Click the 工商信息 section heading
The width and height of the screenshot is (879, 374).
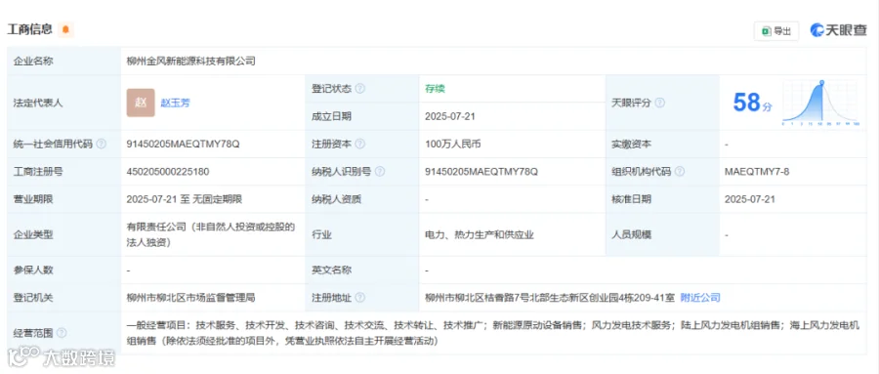[x=29, y=29]
